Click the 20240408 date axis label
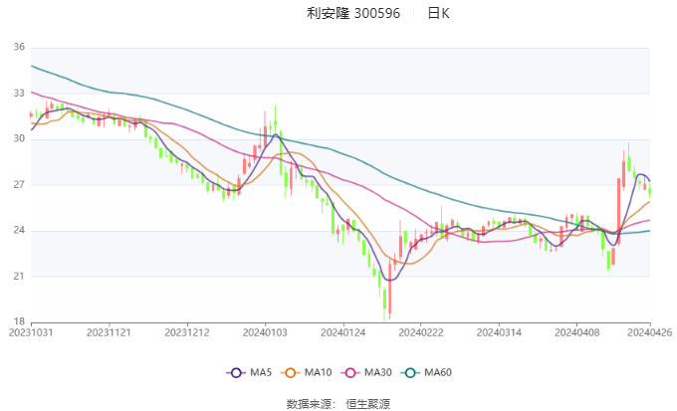Screen dimensions: 677x411 point(577,332)
